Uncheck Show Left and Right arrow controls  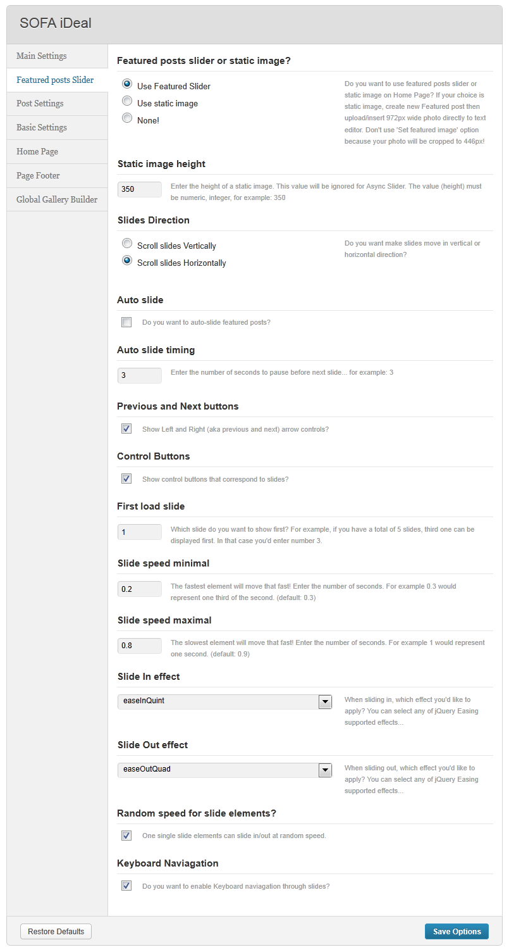pyautogui.click(x=126, y=429)
